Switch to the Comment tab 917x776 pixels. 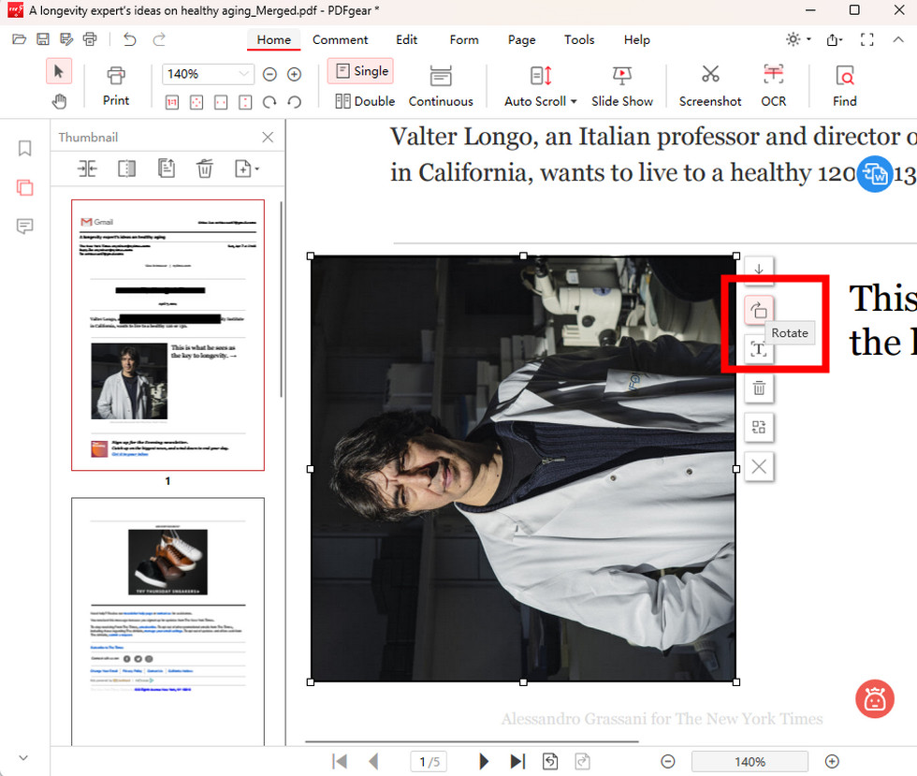340,39
